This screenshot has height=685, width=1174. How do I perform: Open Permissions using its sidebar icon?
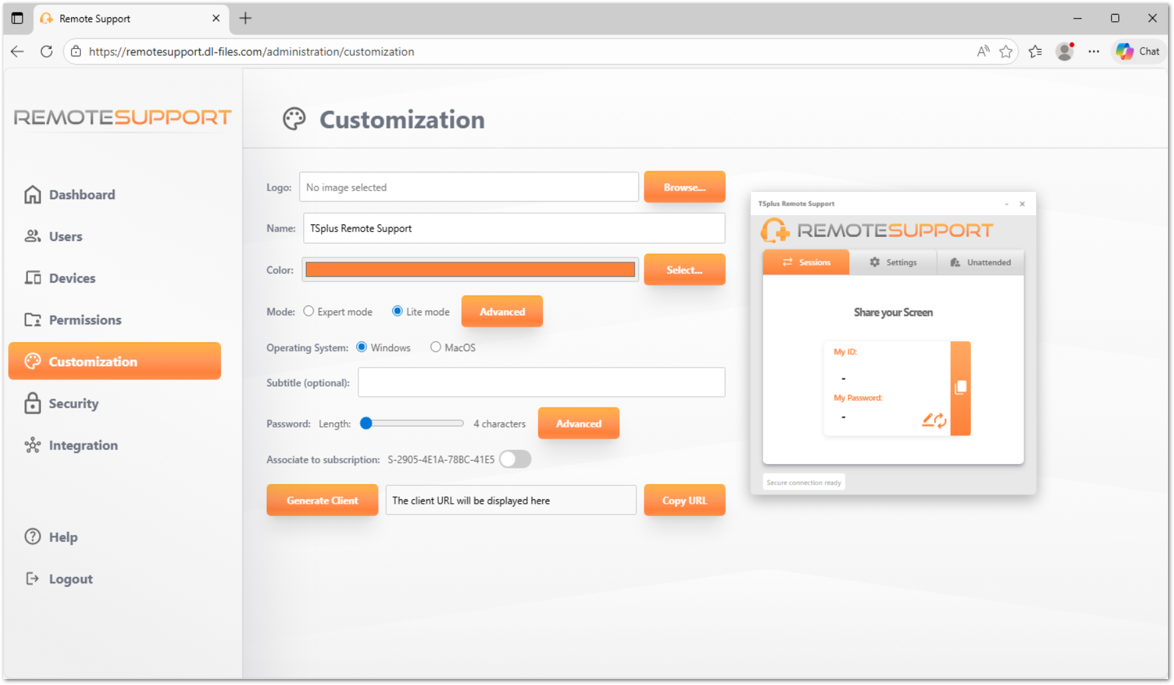coord(32,319)
